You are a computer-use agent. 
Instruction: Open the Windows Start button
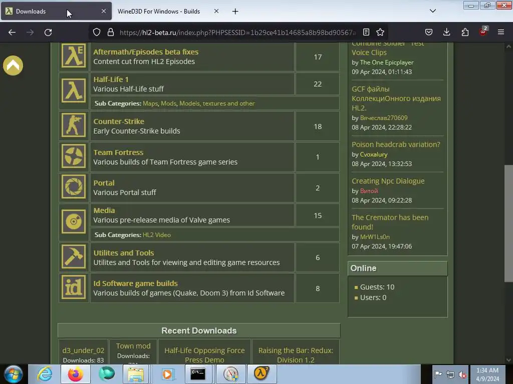pos(13,374)
